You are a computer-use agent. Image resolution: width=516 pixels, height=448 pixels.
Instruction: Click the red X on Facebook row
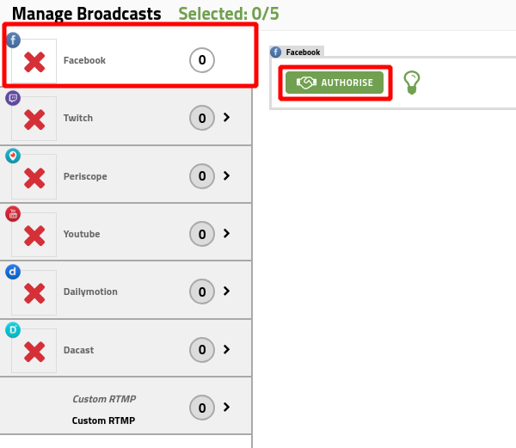[x=34, y=62]
